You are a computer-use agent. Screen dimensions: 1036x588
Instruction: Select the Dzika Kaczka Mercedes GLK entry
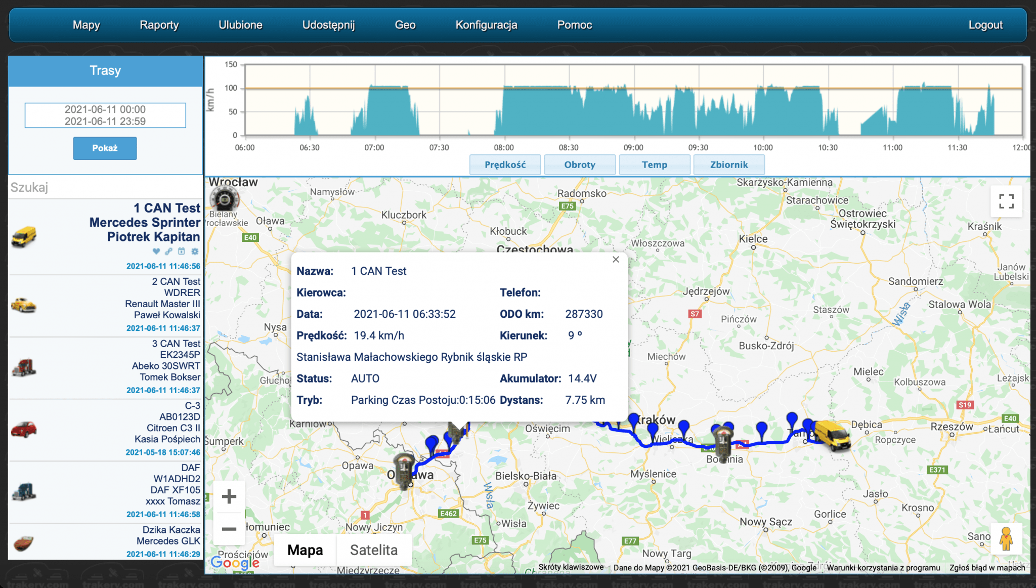click(x=105, y=542)
